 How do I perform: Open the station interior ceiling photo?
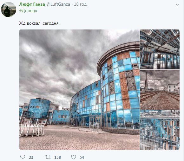point(160,49)
